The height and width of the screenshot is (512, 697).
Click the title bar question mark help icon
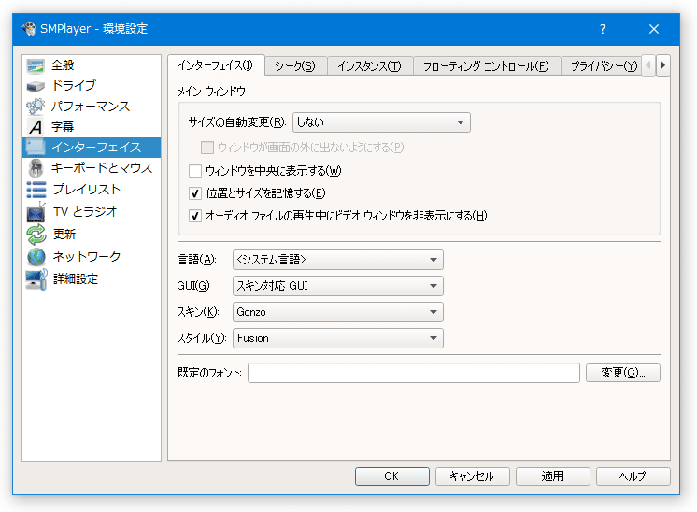coord(603,29)
